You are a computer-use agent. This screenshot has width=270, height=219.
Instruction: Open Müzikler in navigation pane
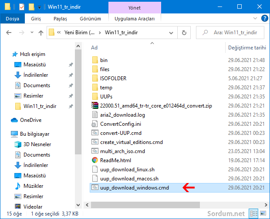[x=33, y=186]
